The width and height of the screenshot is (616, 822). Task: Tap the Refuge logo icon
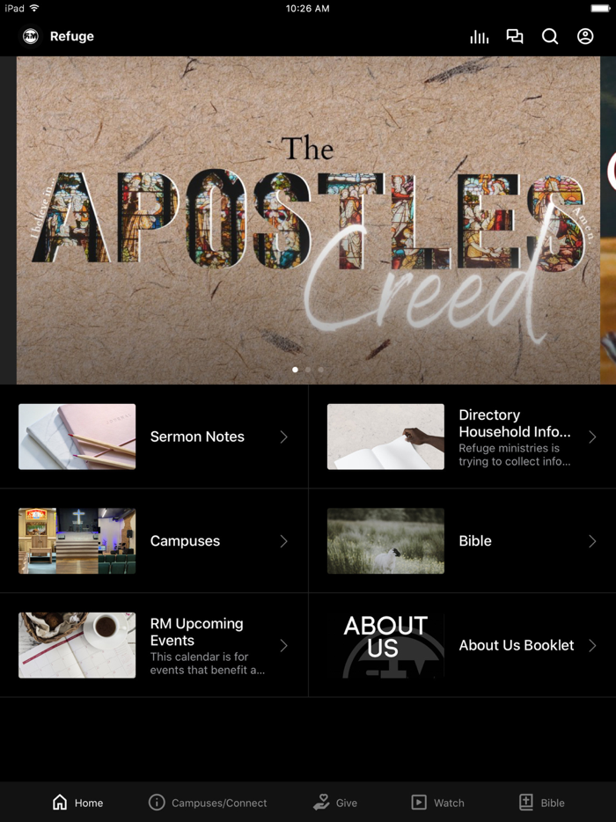31,36
